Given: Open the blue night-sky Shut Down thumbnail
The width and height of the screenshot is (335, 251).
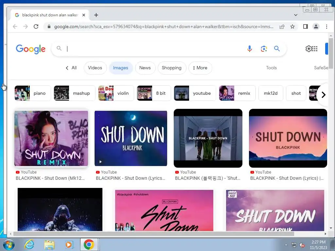Looking at the screenshot, I should [x=131, y=138].
